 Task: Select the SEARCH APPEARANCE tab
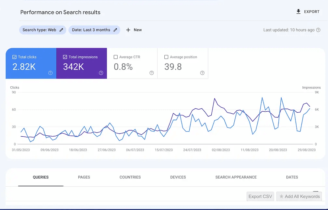(x=236, y=177)
